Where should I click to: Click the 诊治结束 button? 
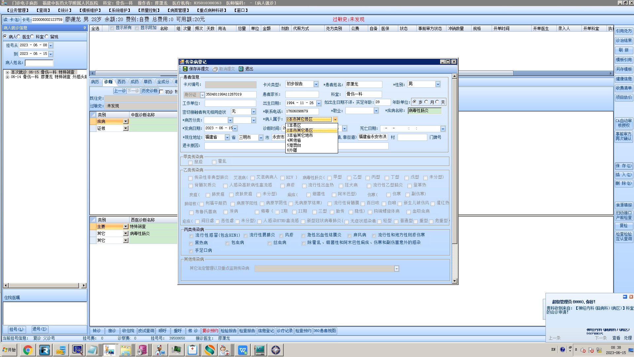click(x=623, y=40)
